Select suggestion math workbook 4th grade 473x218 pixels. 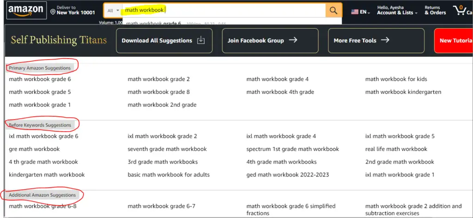coord(280,92)
